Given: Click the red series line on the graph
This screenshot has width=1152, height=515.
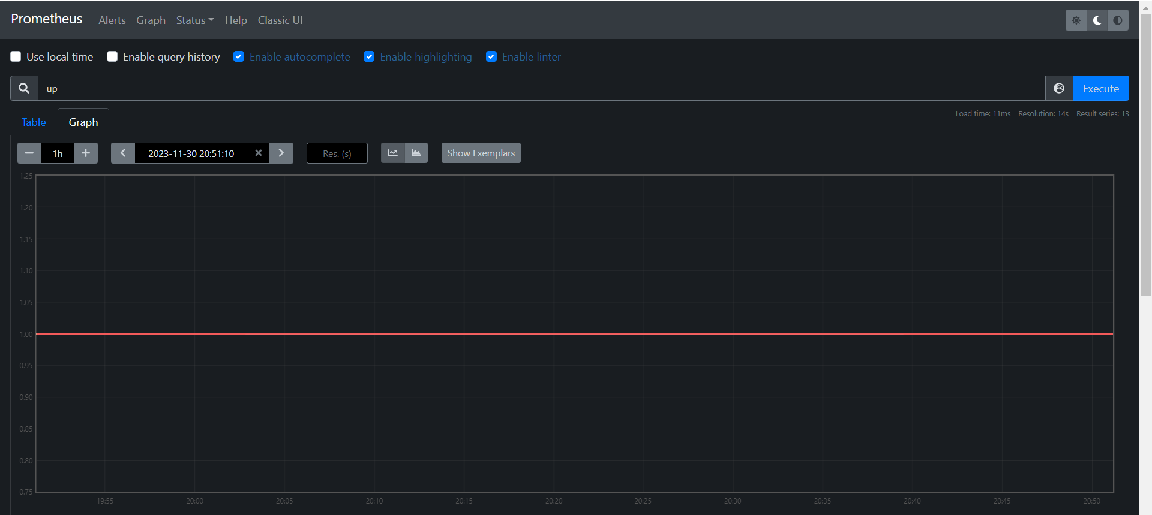Looking at the screenshot, I should coord(575,333).
